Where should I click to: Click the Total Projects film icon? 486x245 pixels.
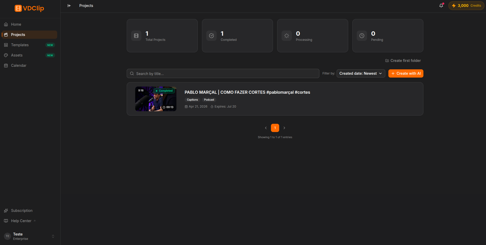click(136, 36)
